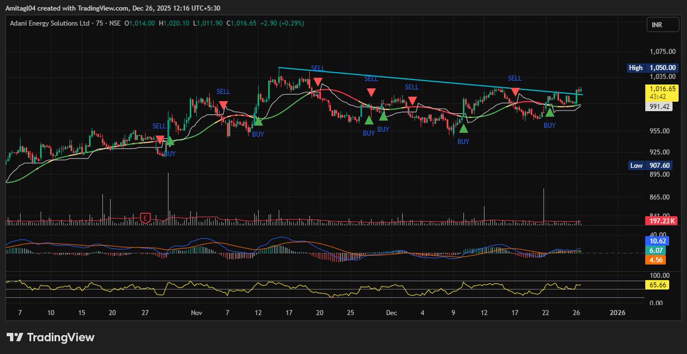The image size is (687, 354).
Task: Click the red SELL arrow near the Dec 17 date
Action: pos(515,92)
